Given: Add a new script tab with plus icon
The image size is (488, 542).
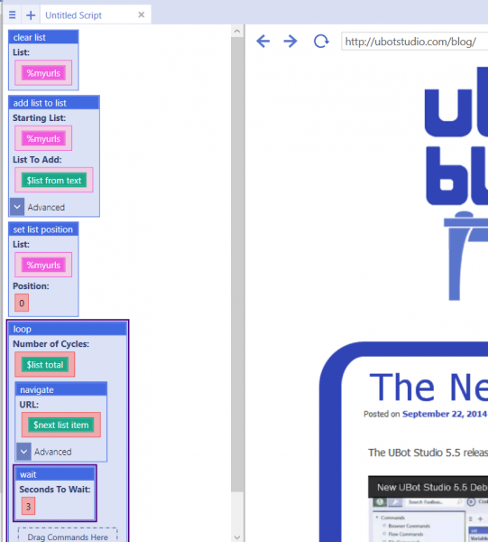Looking at the screenshot, I should click(x=31, y=15).
